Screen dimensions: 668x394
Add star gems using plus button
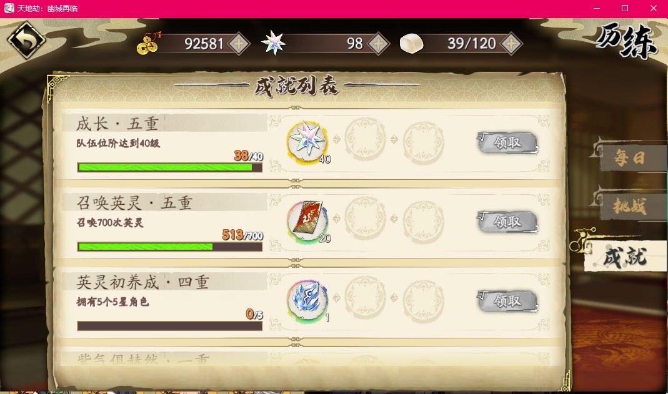pyautogui.click(x=378, y=44)
